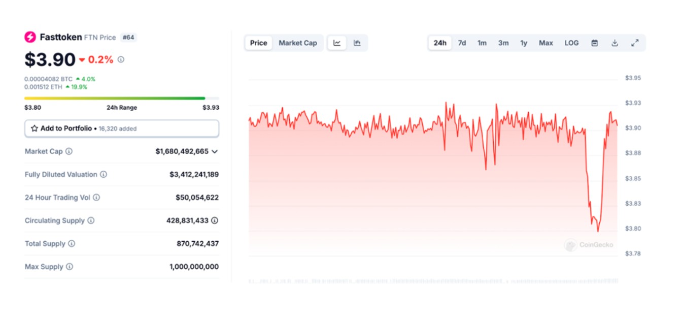The height and width of the screenshot is (319, 681).
Task: Select the Price chart tab
Action: (258, 43)
